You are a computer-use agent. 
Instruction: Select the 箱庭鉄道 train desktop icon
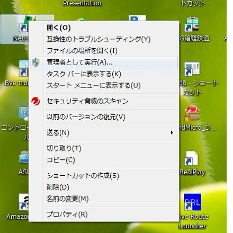[192, 24]
